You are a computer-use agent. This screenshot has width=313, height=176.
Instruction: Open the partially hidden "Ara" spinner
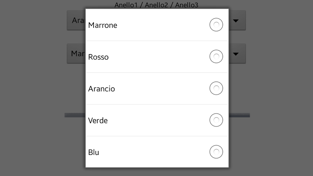click(76, 20)
